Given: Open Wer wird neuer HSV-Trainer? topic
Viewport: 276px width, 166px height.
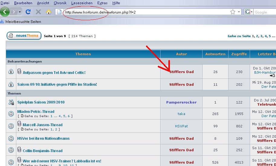Looking at the screenshot, I should coord(62,161).
